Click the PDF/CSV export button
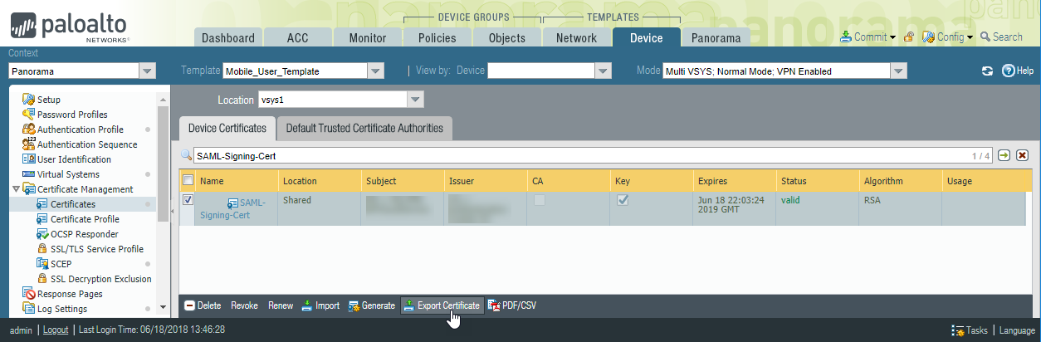 (512, 305)
